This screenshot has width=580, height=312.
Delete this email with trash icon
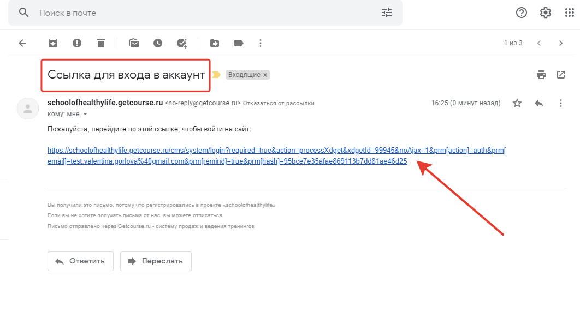tap(101, 43)
